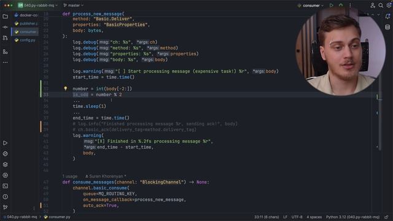Open Go to Line via 33:11 position
Image resolution: width=393 pixels, height=221 pixels.
coord(267,217)
